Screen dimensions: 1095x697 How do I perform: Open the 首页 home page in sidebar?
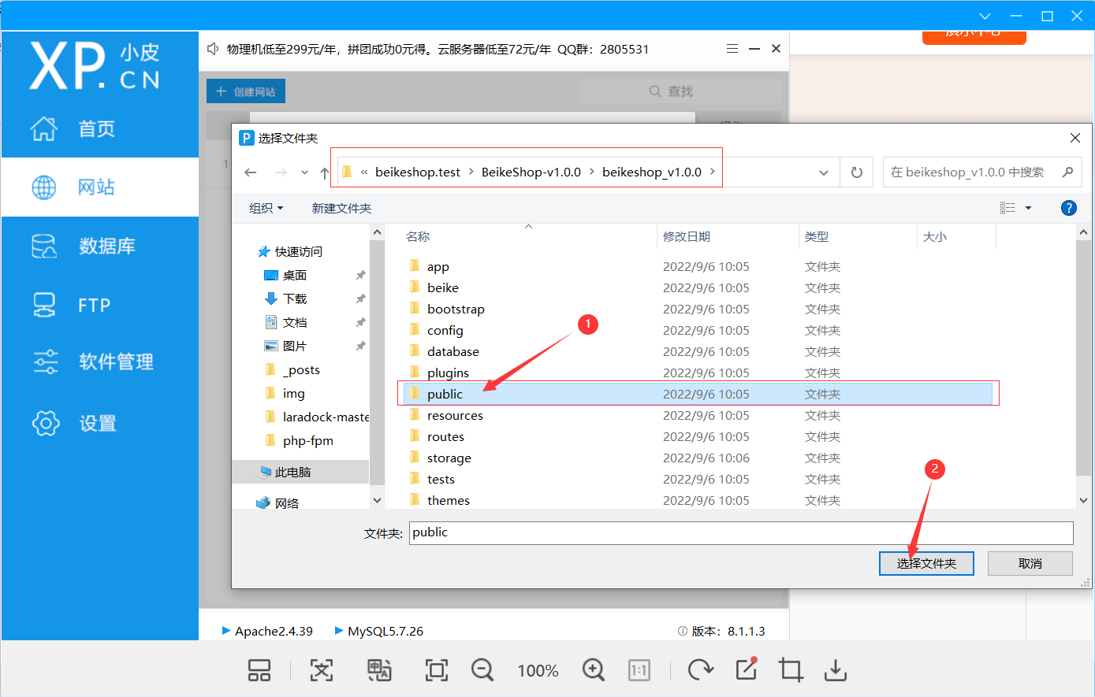(x=99, y=128)
